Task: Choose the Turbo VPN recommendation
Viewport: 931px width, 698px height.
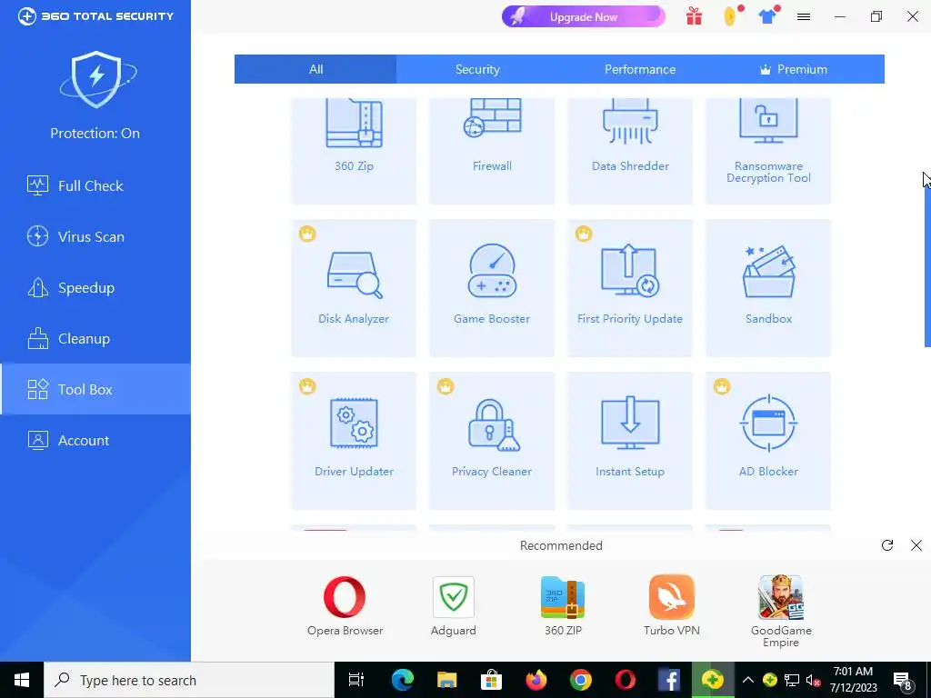Action: [x=672, y=605]
